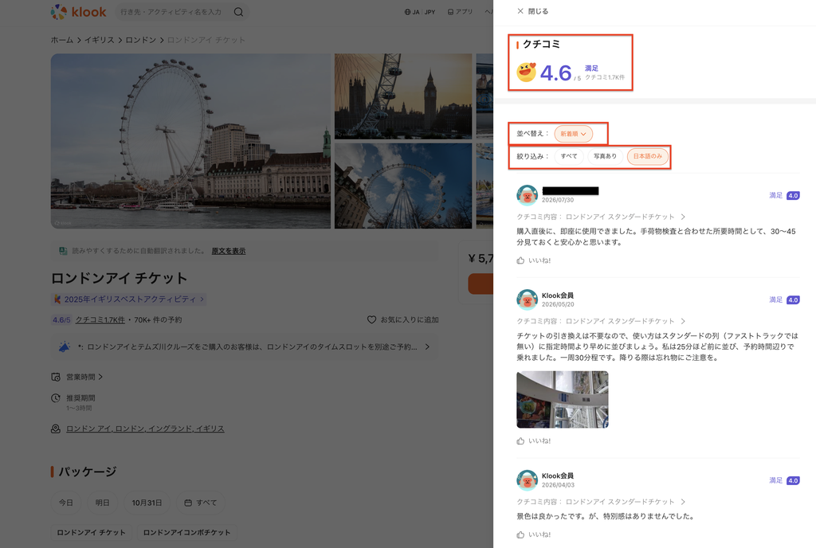This screenshot has width=816, height=548.
Task: Go to イギリス breadcrumb
Action: [x=100, y=40]
